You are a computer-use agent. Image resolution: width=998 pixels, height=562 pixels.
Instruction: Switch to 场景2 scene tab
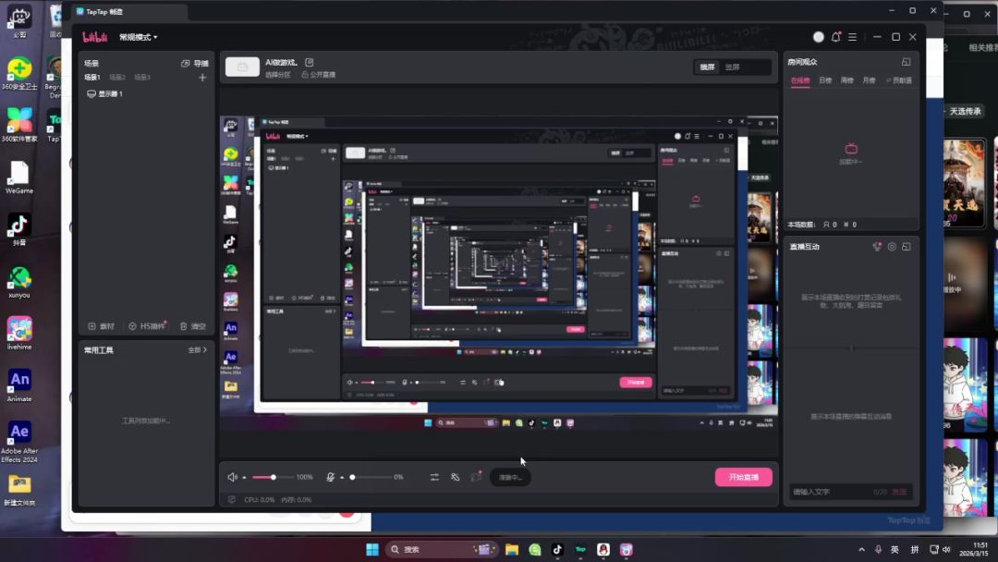point(117,78)
